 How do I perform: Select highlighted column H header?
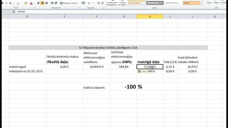click(x=150, y=17)
